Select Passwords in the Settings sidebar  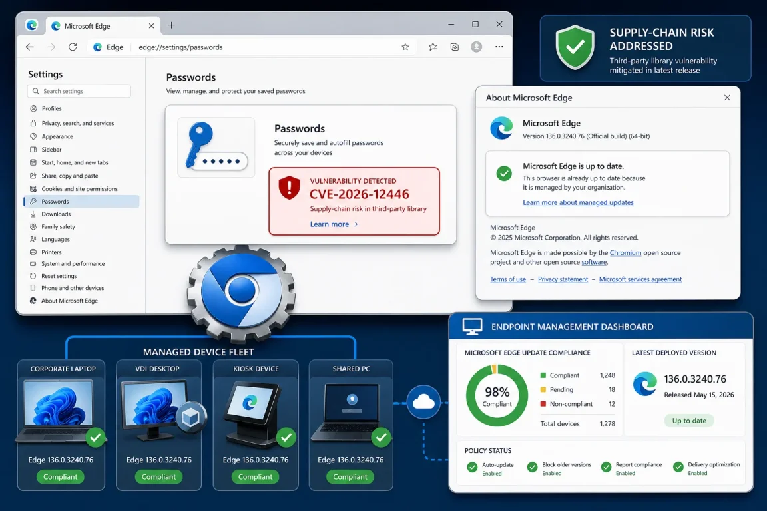point(81,202)
